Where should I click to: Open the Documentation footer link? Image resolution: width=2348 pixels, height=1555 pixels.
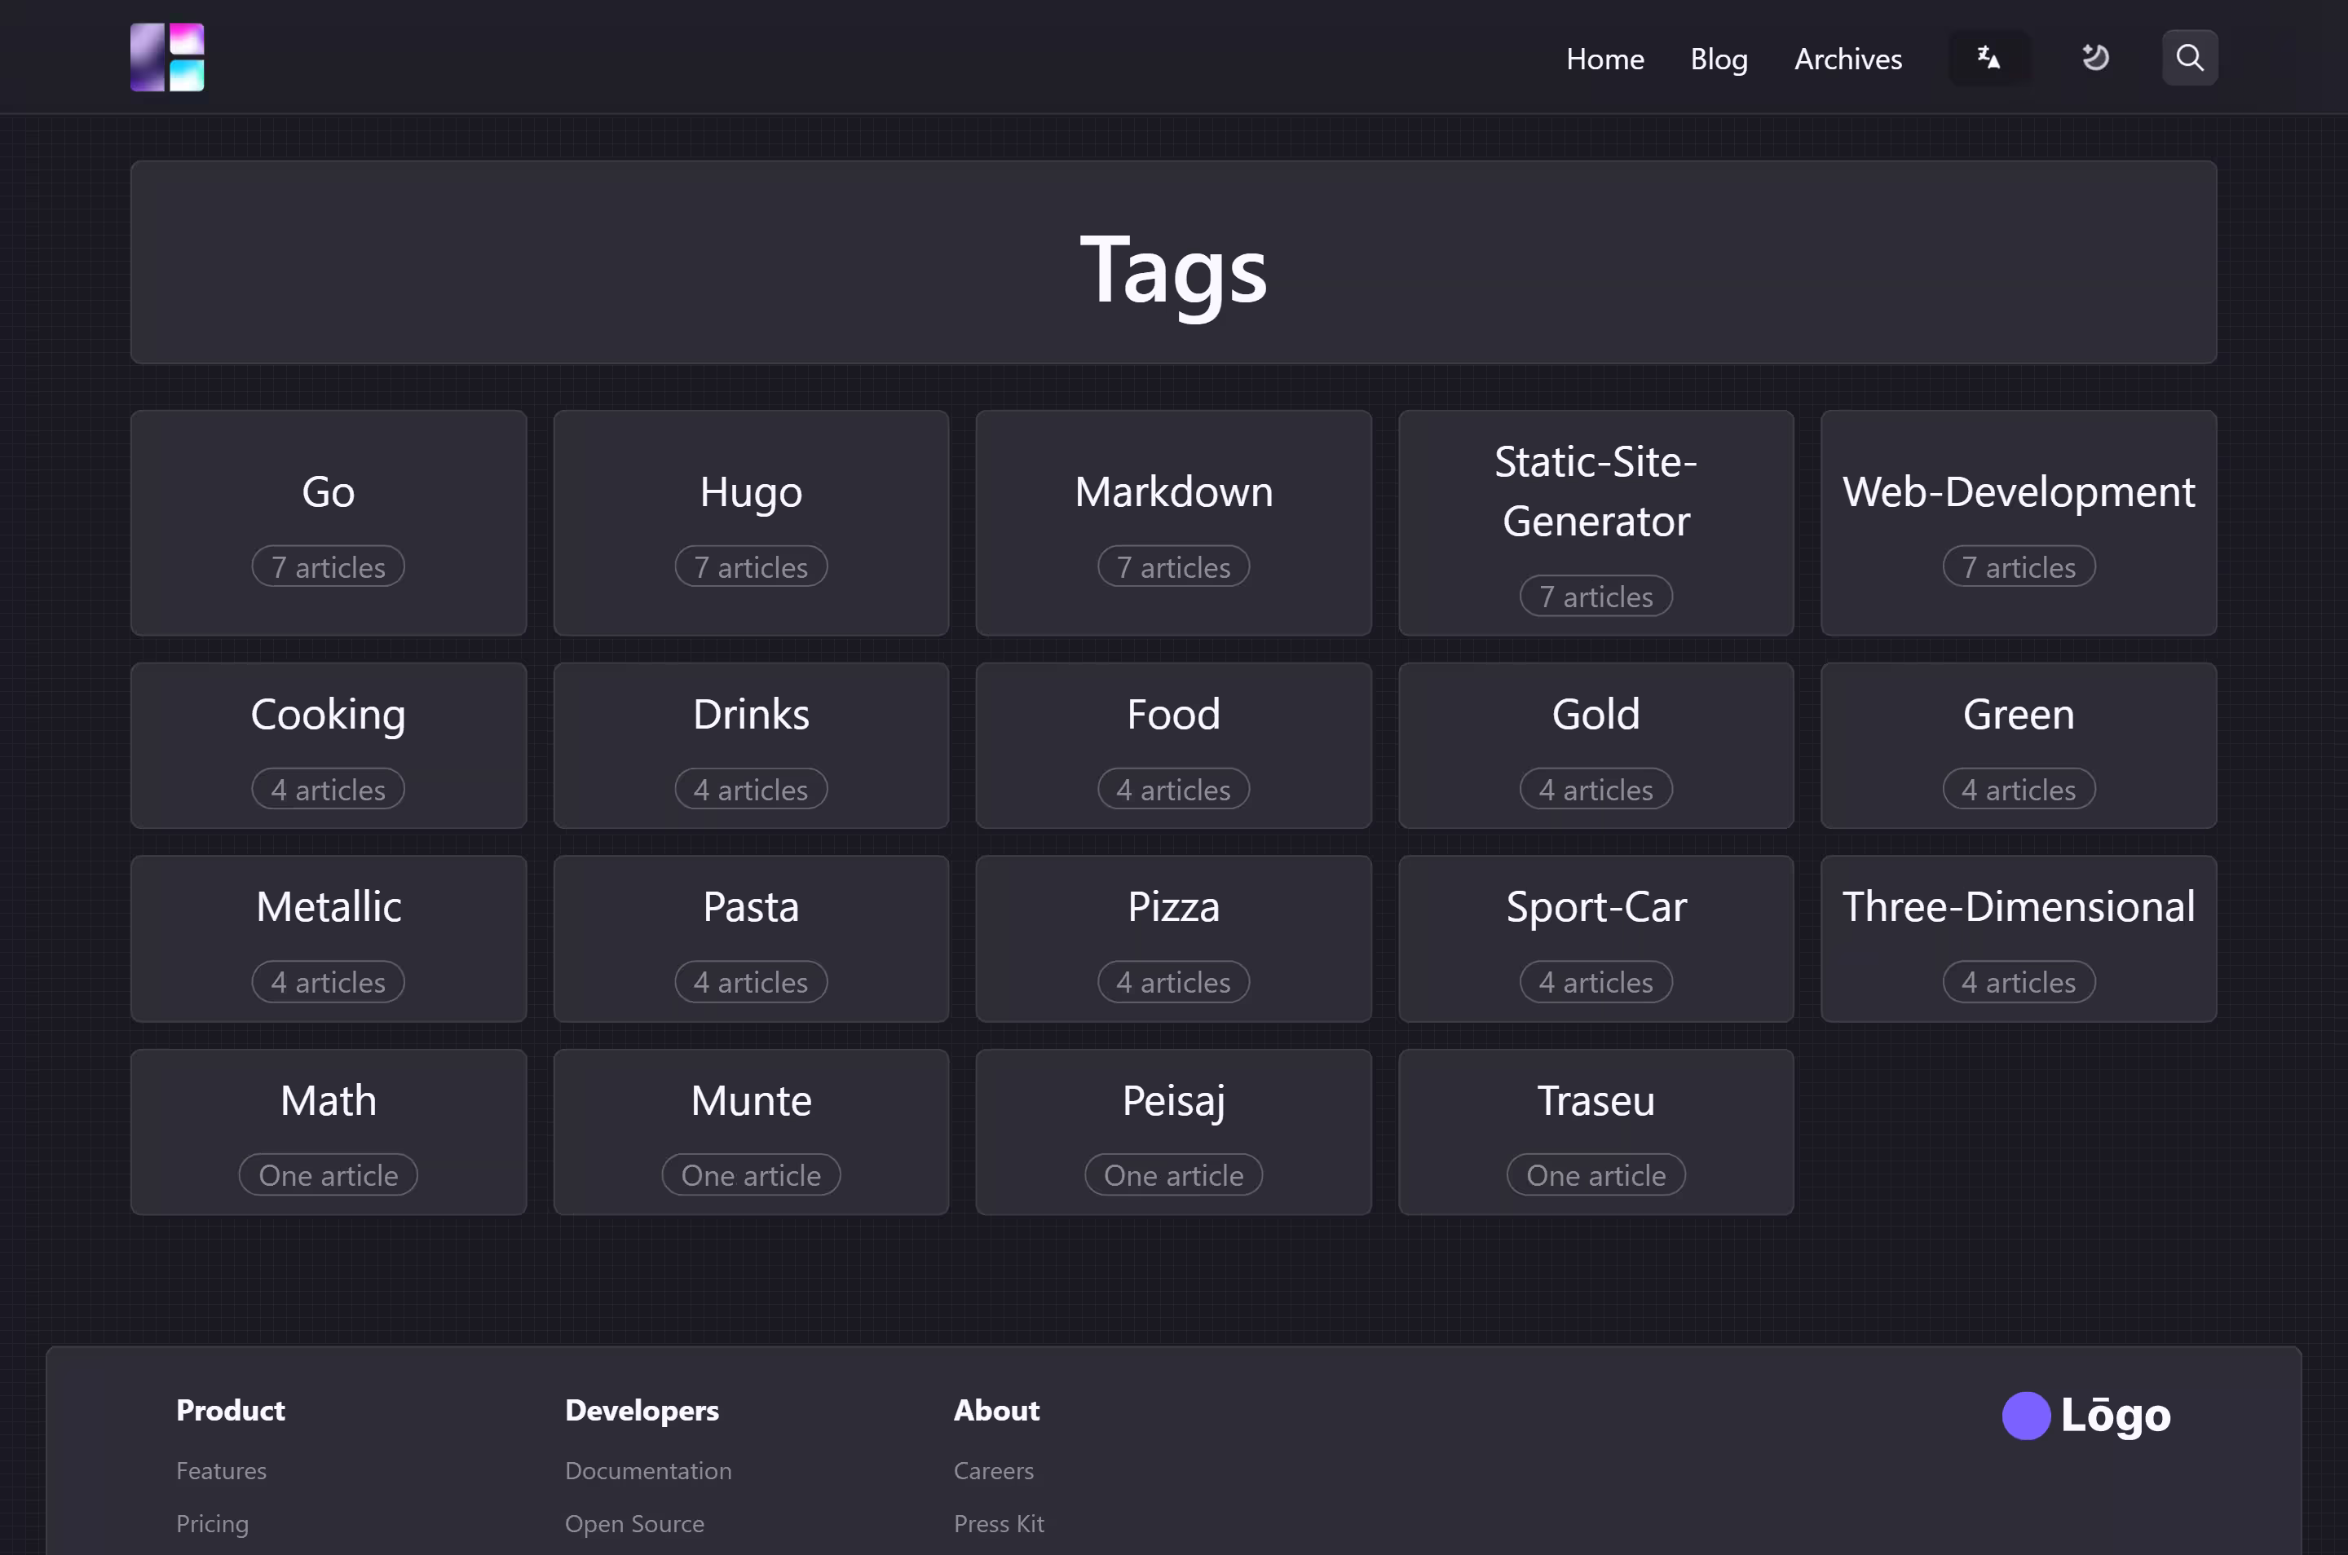648,1471
